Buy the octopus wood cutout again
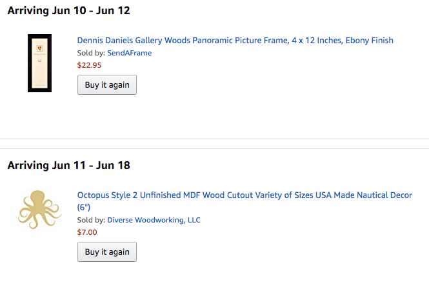Image resolution: width=429 pixels, height=287 pixels. point(107,252)
